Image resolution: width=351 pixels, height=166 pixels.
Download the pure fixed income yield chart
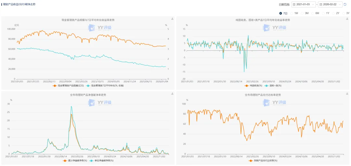347,19
